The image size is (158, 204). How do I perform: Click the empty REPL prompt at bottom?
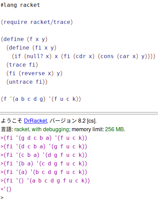[2, 198]
